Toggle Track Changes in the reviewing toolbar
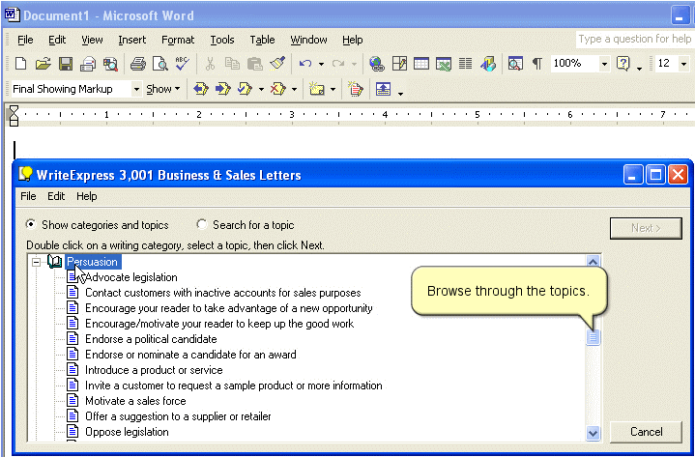The image size is (695, 457). point(355,89)
